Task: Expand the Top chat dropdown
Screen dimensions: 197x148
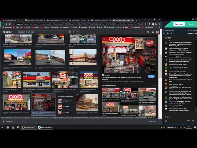Action: click(x=169, y=38)
